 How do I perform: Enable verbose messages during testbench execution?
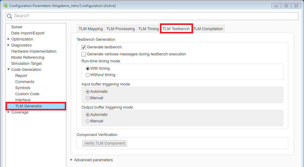84,54
